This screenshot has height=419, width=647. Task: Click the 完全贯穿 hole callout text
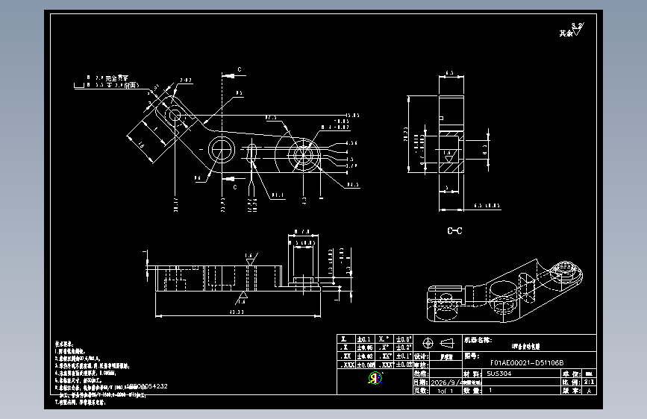tap(116, 78)
